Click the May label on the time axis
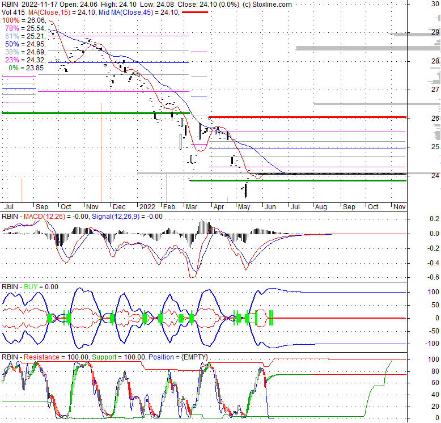Image resolution: width=441 pixels, height=423 pixels. coord(244,207)
